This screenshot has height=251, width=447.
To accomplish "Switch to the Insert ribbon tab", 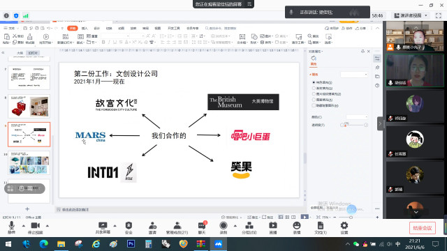I will point(85,28).
